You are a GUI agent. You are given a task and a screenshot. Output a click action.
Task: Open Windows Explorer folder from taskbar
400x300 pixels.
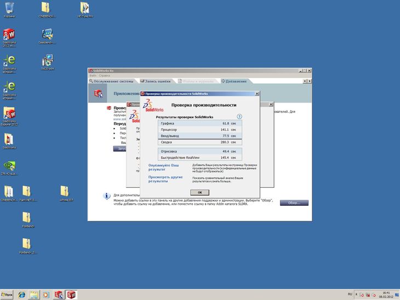(34, 295)
